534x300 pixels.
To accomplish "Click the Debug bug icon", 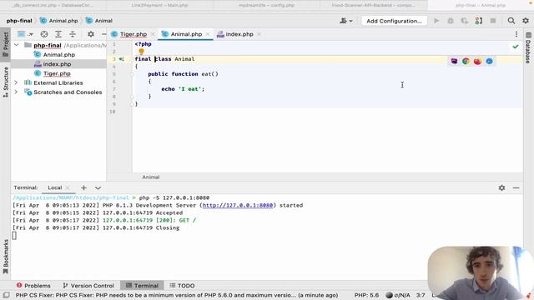I will click(451, 21).
